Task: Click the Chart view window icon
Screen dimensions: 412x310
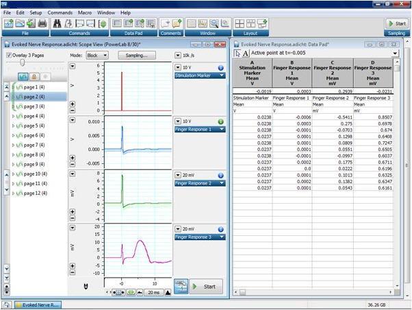Action: 192,24
